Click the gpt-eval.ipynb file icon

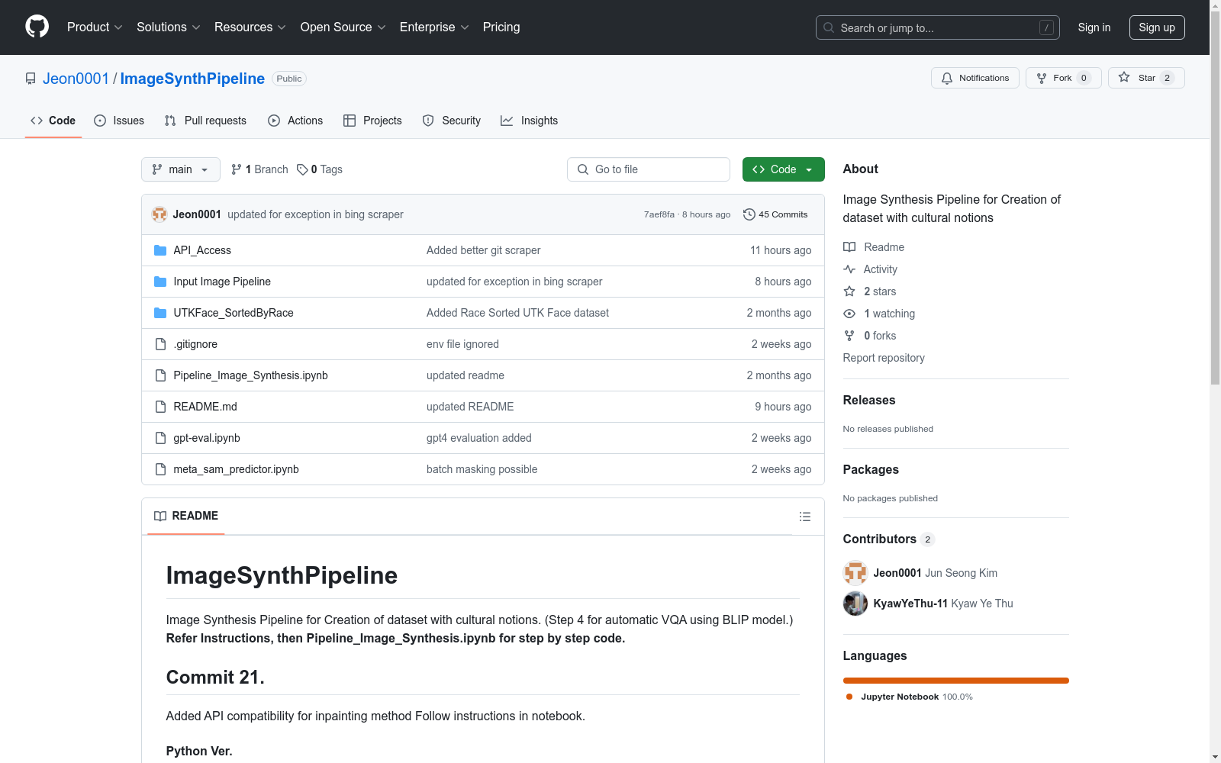[160, 438]
